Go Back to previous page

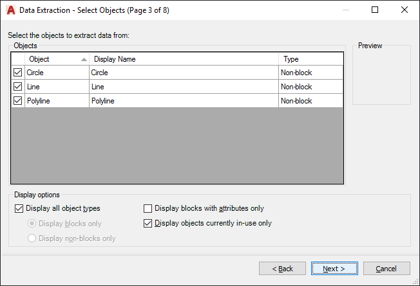(x=282, y=268)
